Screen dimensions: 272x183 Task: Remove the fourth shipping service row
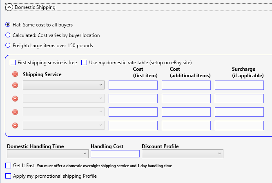[x=15, y=125]
